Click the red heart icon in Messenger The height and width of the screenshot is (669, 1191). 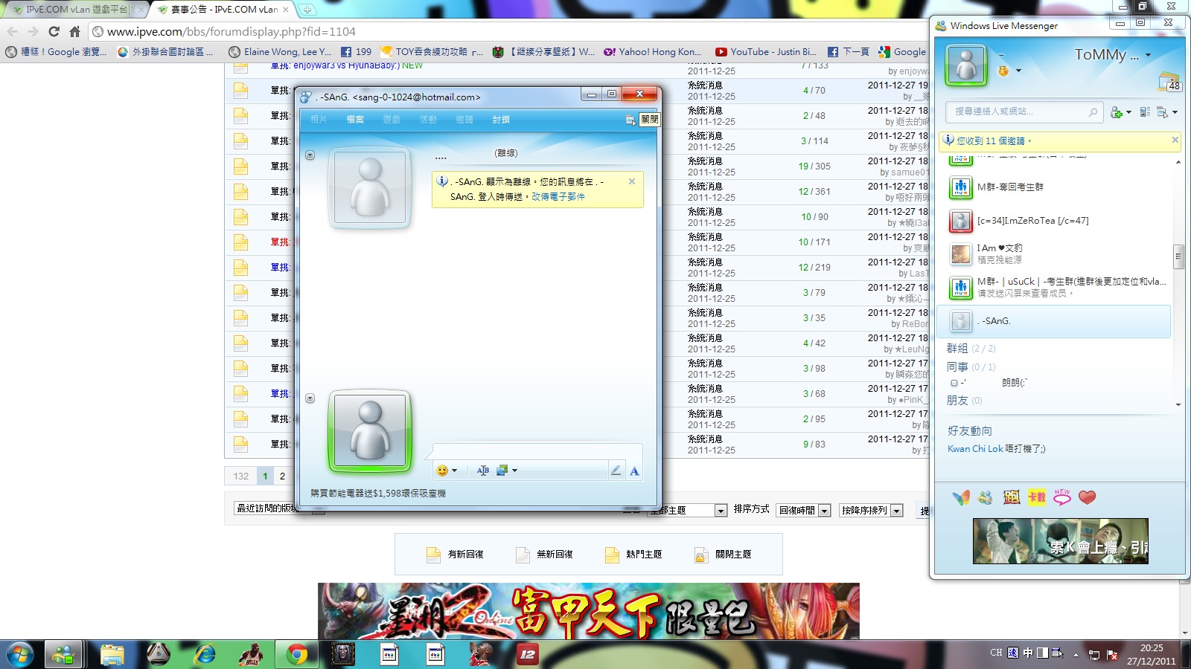click(x=1087, y=497)
